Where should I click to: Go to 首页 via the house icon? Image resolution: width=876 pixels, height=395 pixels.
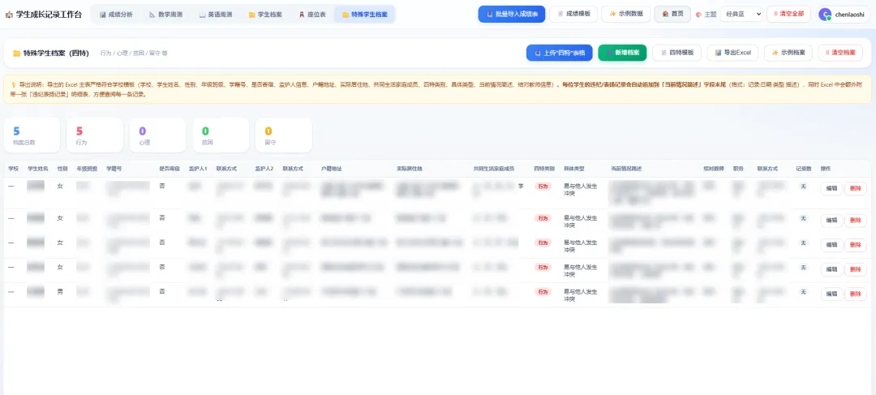point(672,14)
